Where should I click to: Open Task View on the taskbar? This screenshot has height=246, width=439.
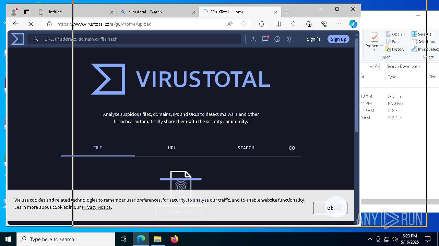coord(123,239)
